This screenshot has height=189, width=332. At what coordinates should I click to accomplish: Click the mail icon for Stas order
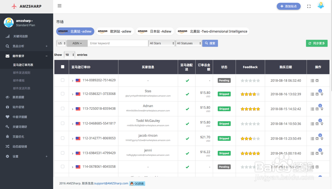[317, 94]
